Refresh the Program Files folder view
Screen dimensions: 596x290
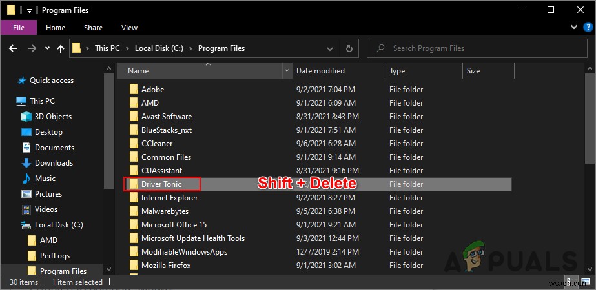point(349,48)
